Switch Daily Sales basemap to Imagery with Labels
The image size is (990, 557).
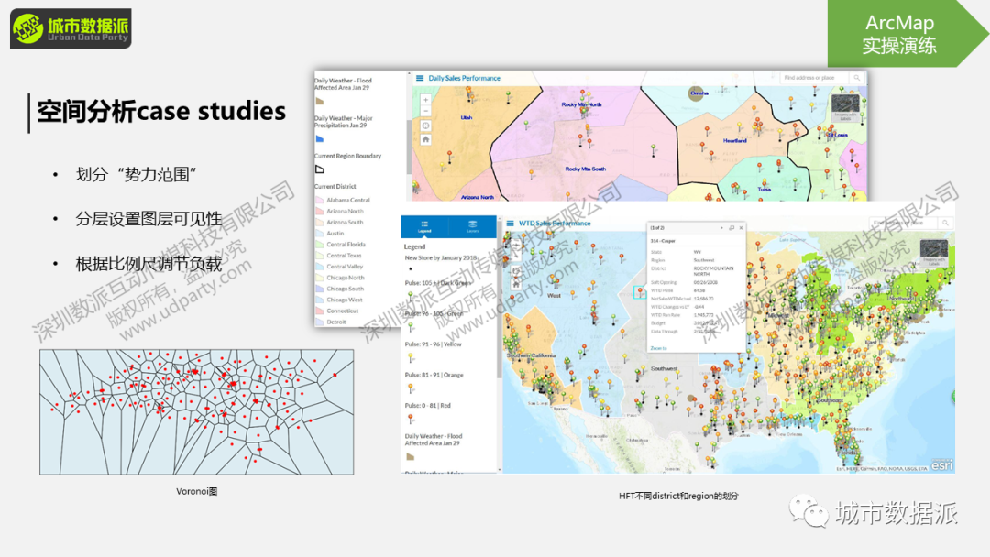[845, 108]
